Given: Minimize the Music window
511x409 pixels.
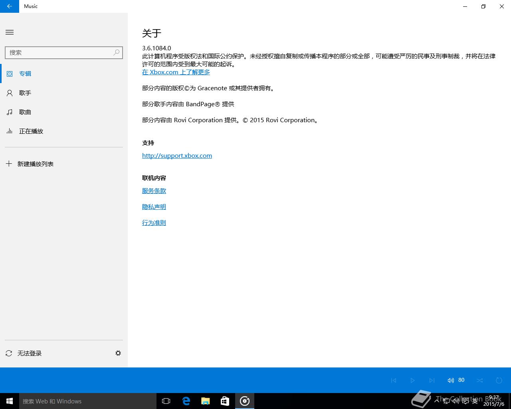Looking at the screenshot, I should (x=465, y=6).
